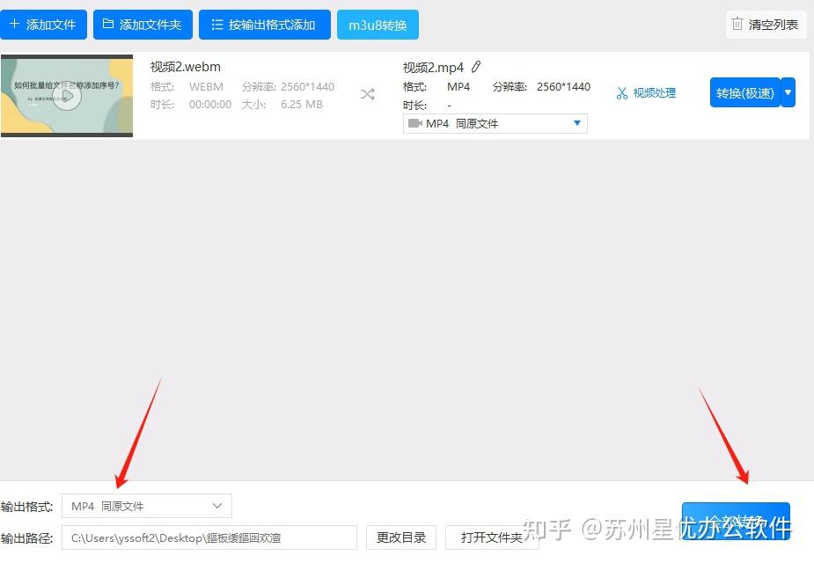Switch to the m3u8转换 tab
Image resolution: width=814 pixels, height=563 pixels.
tap(378, 24)
